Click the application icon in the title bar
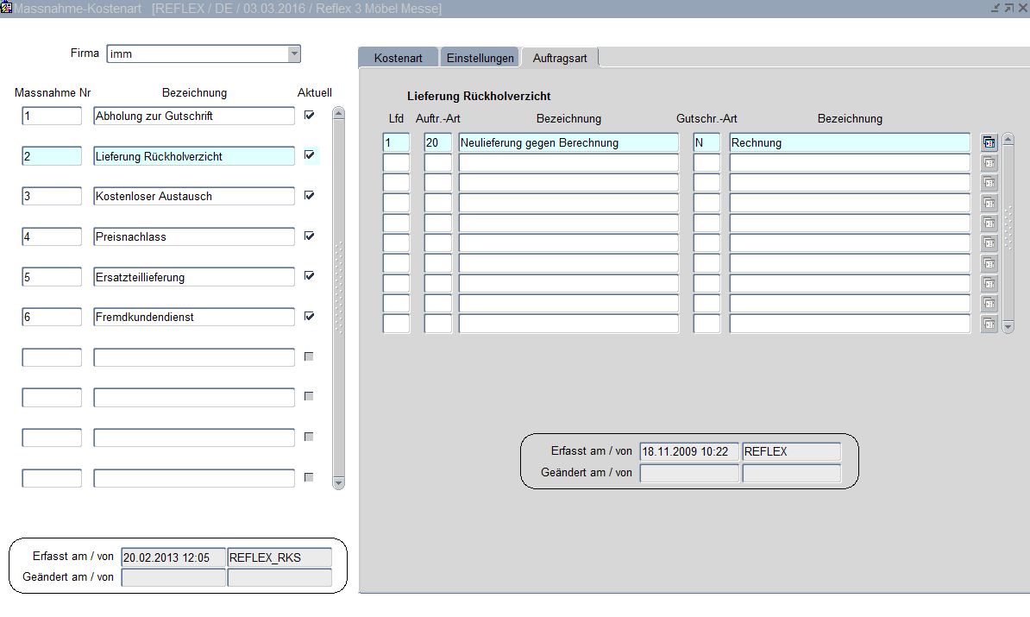The width and height of the screenshot is (1030, 617). pyautogui.click(x=7, y=8)
